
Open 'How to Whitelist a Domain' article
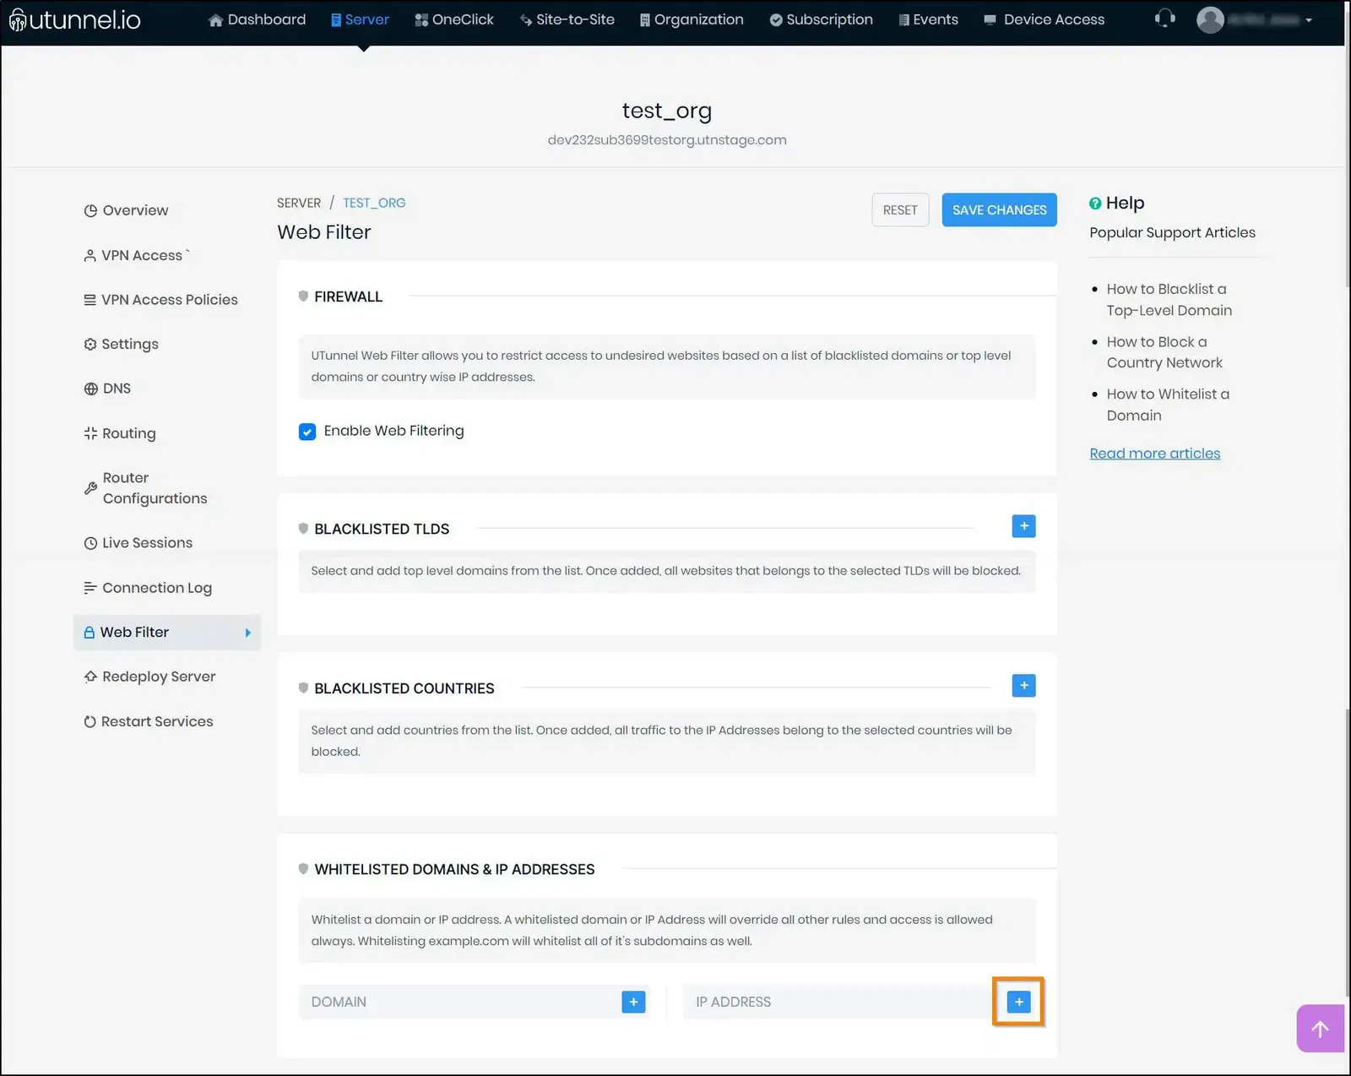point(1168,405)
